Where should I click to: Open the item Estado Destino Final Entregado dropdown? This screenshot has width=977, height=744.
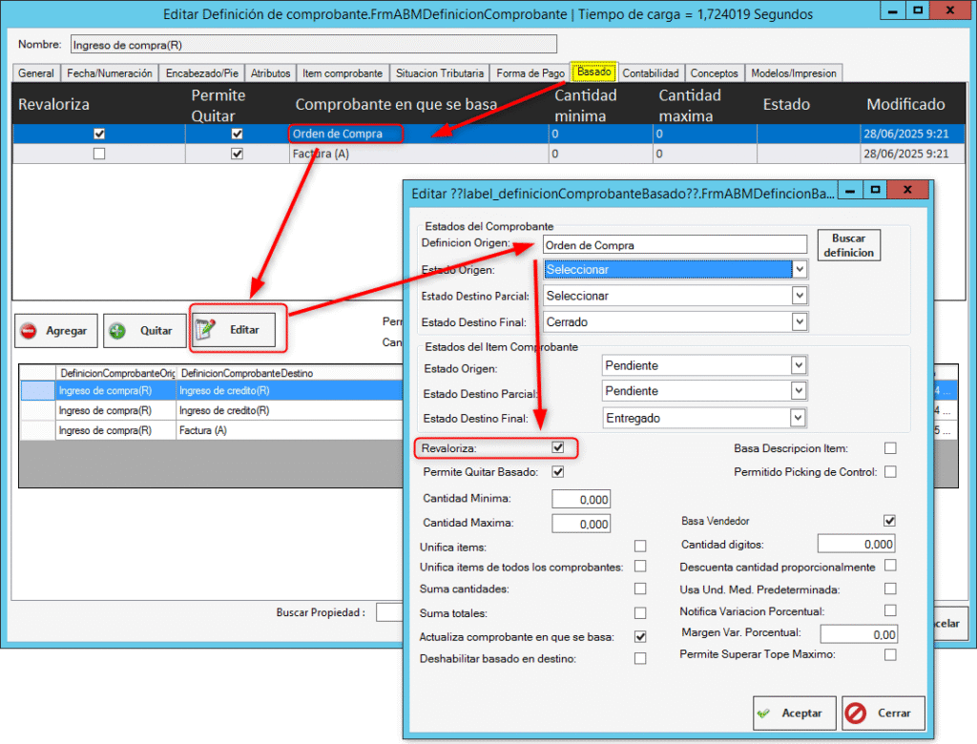pos(798,417)
